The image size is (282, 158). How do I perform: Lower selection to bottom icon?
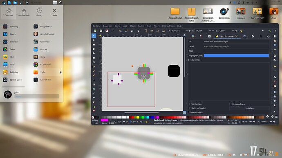click(x=163, y=31)
